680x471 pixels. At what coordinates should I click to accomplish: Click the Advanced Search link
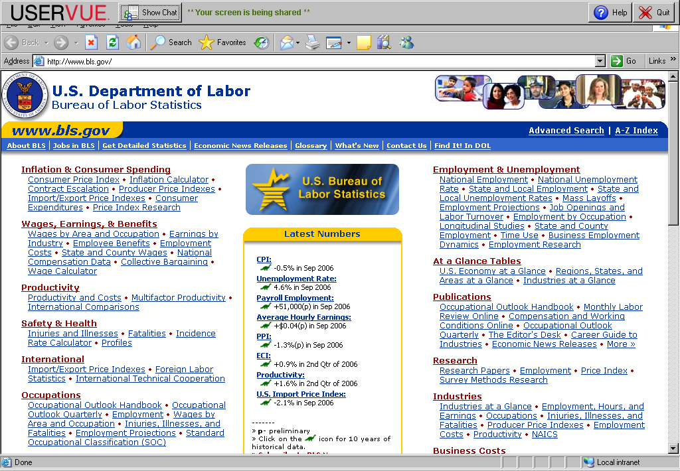click(x=566, y=131)
